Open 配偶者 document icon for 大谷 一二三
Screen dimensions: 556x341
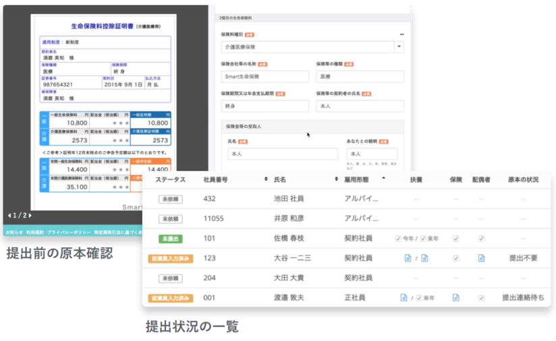click(x=481, y=258)
